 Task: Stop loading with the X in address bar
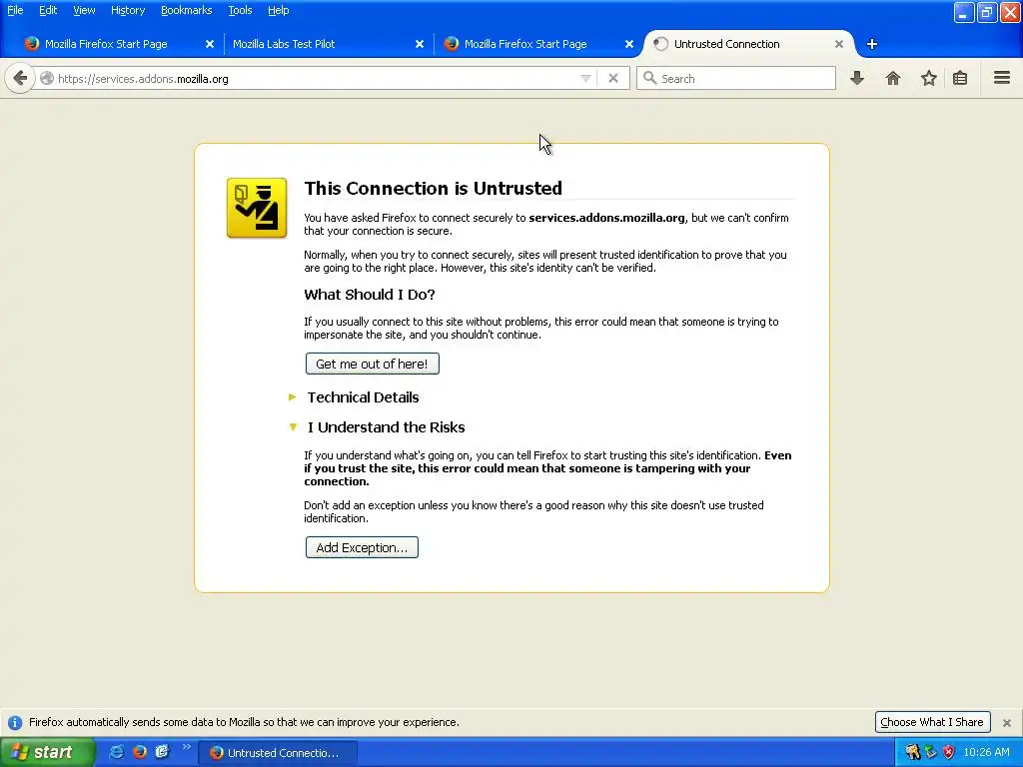613,79
